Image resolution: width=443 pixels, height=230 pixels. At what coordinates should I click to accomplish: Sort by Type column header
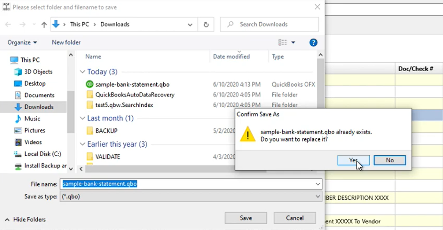click(x=278, y=57)
